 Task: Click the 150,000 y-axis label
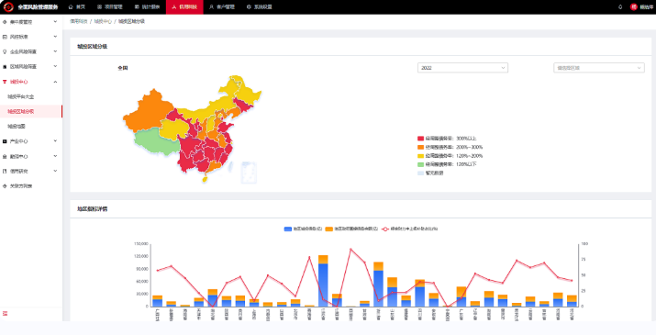[141, 244]
